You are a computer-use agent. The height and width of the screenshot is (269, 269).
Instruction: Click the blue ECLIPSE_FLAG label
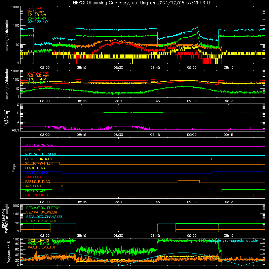coord(37,172)
